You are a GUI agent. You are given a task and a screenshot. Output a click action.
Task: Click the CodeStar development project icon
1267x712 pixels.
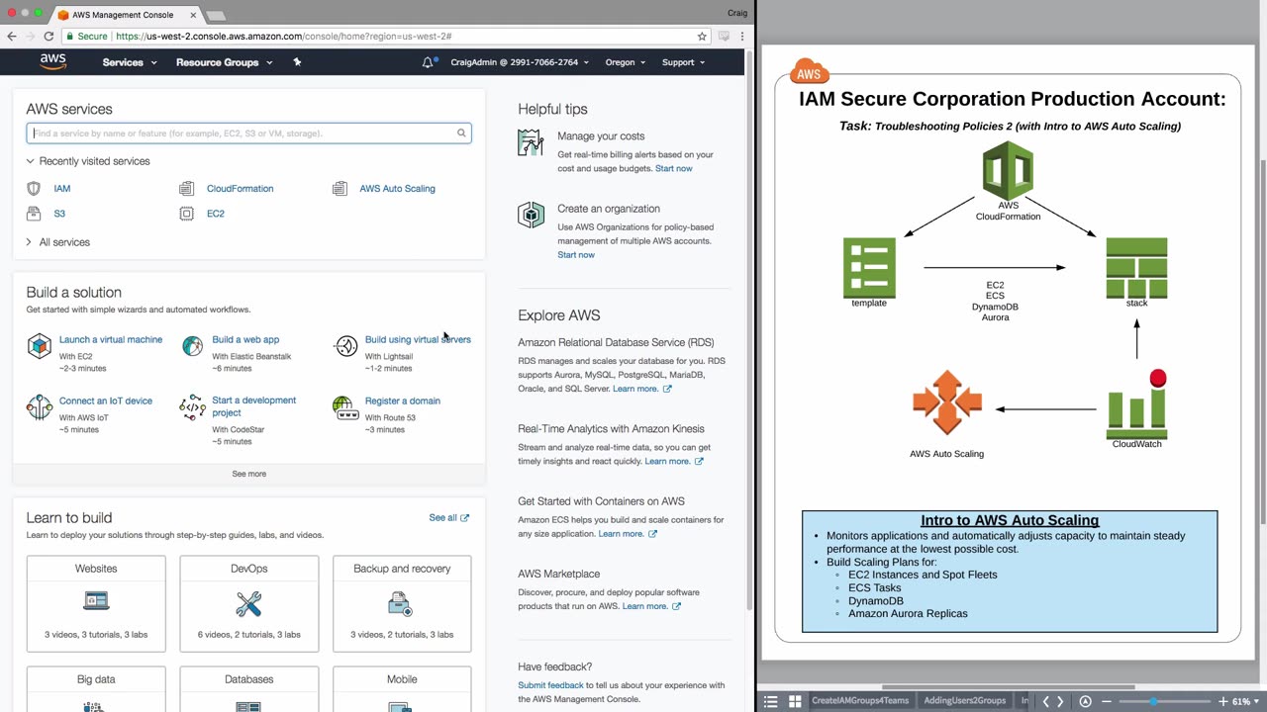point(192,407)
